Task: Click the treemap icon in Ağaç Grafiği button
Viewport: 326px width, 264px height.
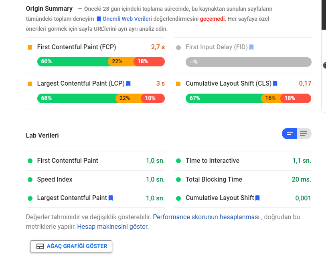Action: point(40,246)
